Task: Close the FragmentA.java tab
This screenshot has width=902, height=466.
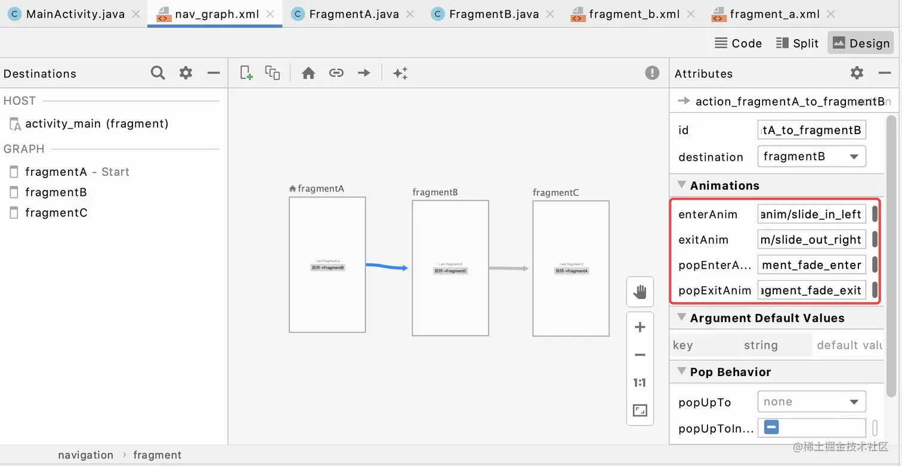Action: pyautogui.click(x=410, y=14)
